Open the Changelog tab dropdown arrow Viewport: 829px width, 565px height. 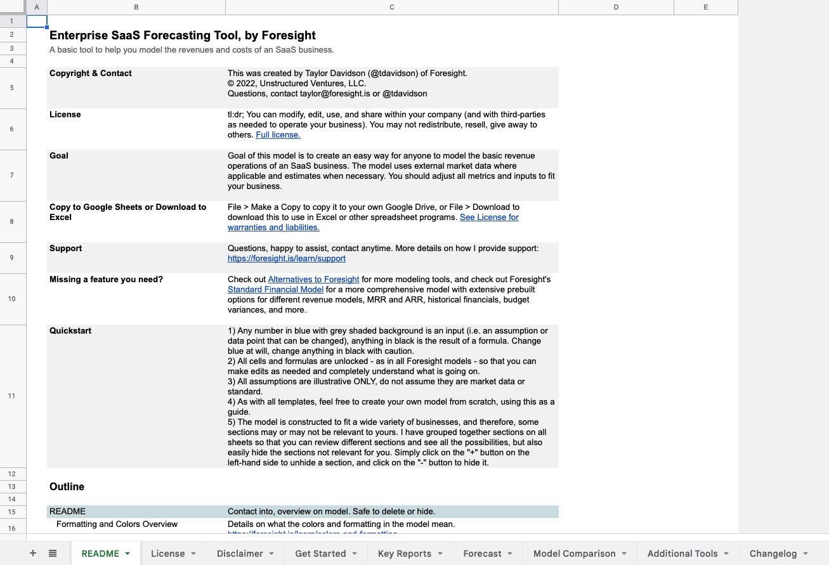[x=806, y=553]
